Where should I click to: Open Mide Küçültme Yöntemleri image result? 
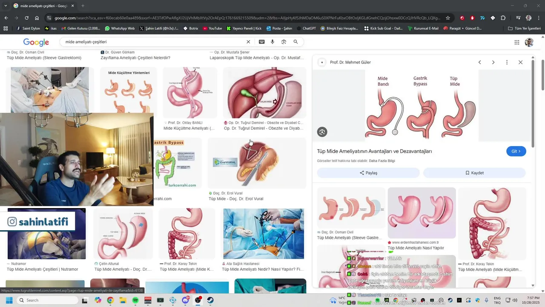pyautogui.click(x=129, y=90)
